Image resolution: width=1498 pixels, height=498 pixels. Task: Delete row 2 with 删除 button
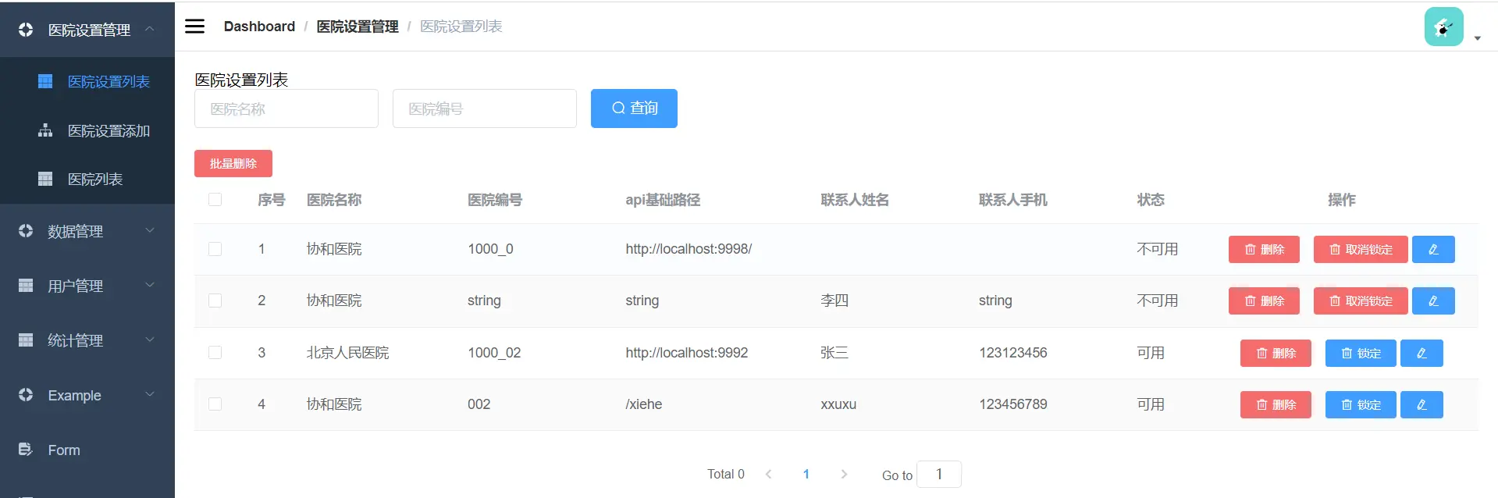pyautogui.click(x=1264, y=301)
